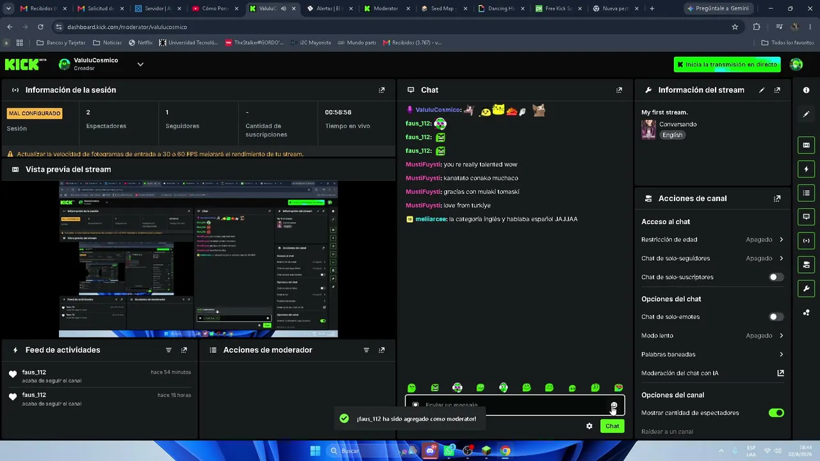The width and height of the screenshot is (820, 461).
Task: Click the Kick logo
Action: (26, 64)
